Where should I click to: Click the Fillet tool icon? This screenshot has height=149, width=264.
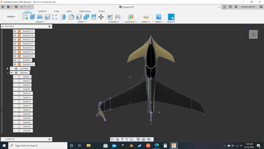(71, 17)
